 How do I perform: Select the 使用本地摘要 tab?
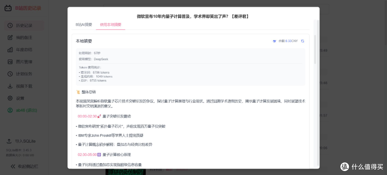111,25
